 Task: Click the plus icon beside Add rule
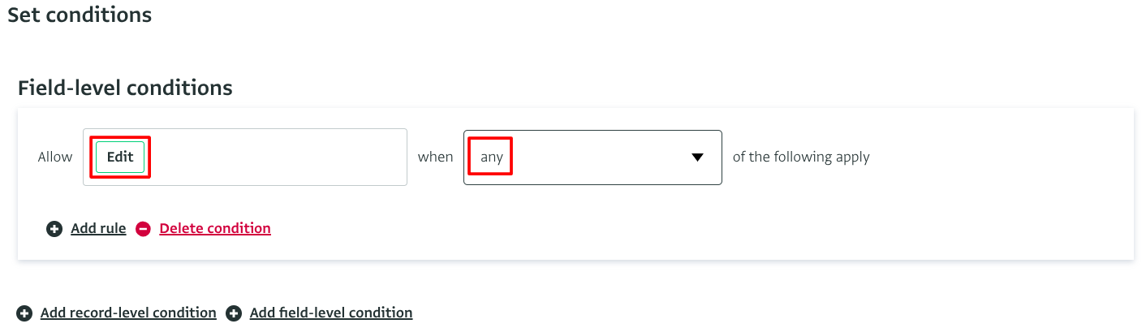pyautogui.click(x=54, y=229)
